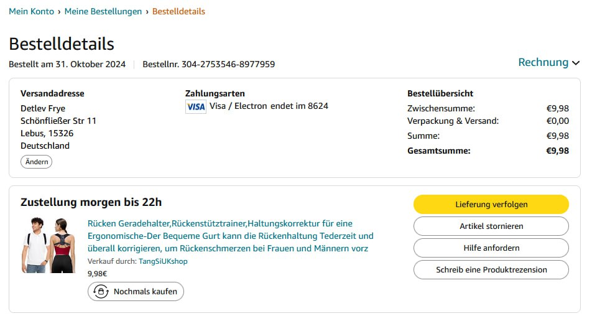Write a review via Schreib eine Produktrezension
This screenshot has height=321, width=592.
[x=491, y=269]
